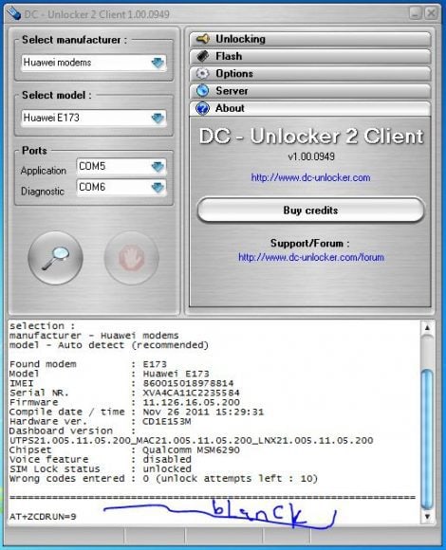
Task: Minimize the DC-Unlocker window
Action: point(415,13)
